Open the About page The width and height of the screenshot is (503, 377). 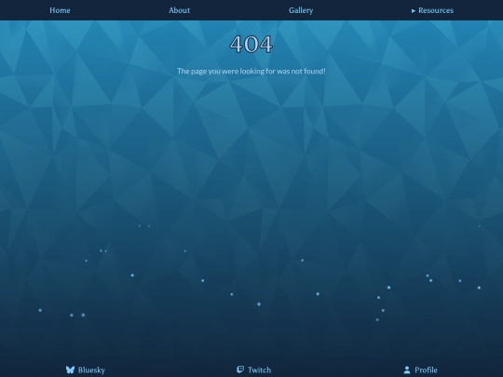[x=180, y=10]
